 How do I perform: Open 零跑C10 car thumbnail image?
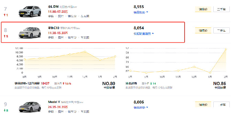(30, 33)
